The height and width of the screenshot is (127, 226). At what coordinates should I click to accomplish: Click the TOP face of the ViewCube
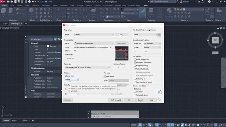pos(215,40)
